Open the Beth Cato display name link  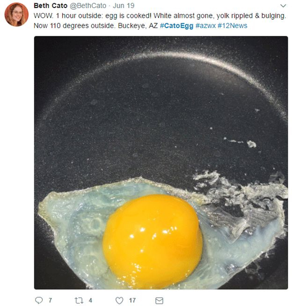(x=51, y=6)
